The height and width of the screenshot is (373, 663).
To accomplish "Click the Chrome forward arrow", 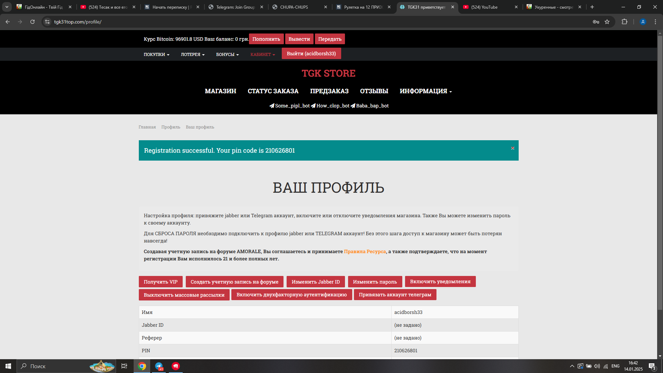I will (20, 22).
